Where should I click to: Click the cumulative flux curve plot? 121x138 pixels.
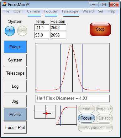tap(66, 116)
